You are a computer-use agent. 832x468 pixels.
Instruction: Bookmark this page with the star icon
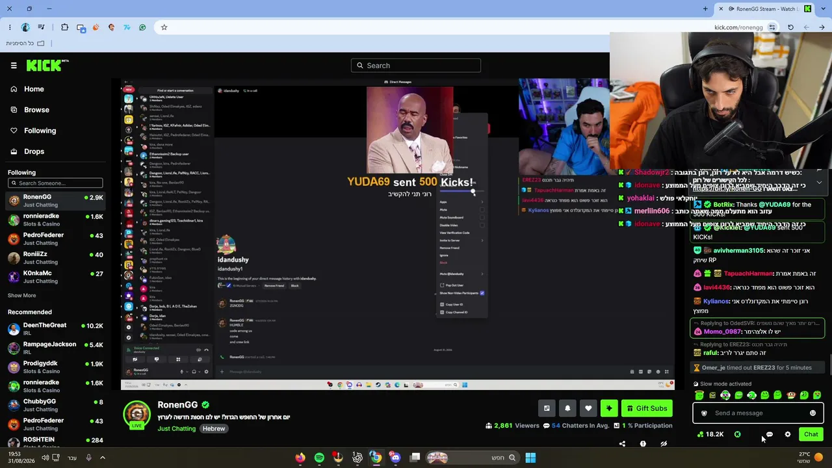tap(164, 27)
